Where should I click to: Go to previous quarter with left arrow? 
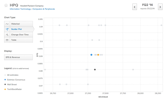(x=135, y=7)
